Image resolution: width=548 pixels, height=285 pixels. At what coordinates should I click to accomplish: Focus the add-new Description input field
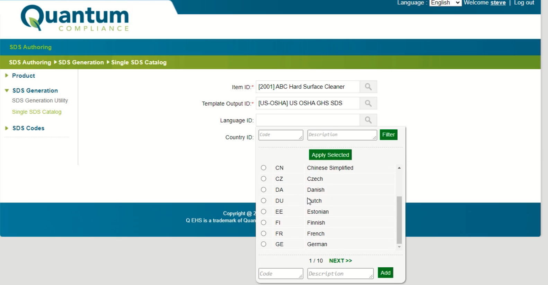[341, 274]
